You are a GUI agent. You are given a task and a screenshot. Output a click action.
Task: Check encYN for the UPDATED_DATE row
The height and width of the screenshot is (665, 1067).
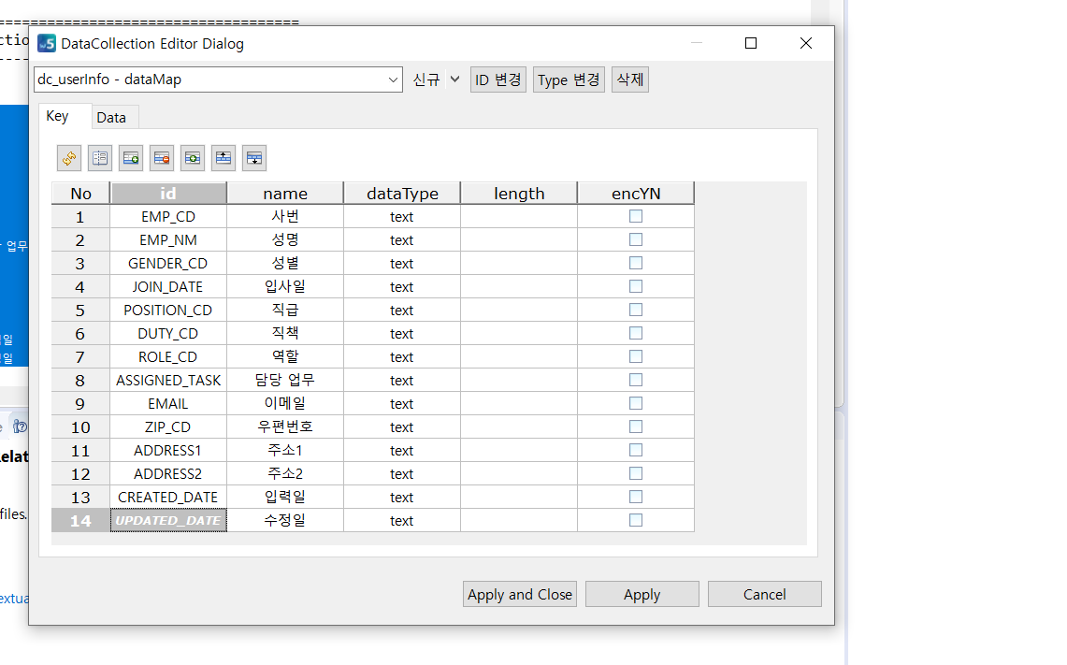(x=636, y=520)
